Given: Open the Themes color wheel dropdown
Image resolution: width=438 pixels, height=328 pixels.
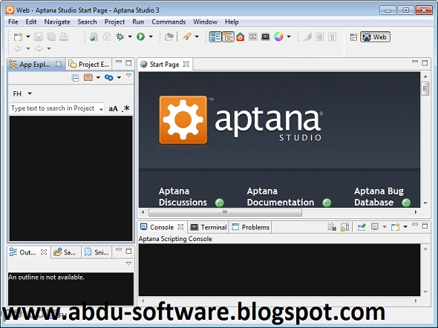Looking at the screenshot, I should [x=289, y=36].
